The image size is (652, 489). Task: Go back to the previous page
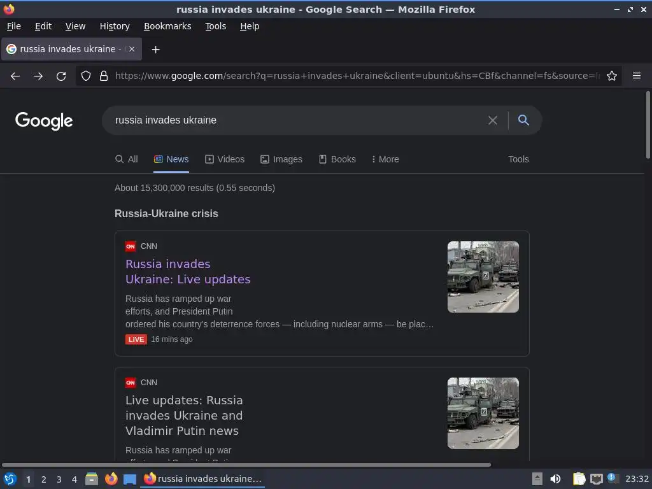(x=15, y=76)
